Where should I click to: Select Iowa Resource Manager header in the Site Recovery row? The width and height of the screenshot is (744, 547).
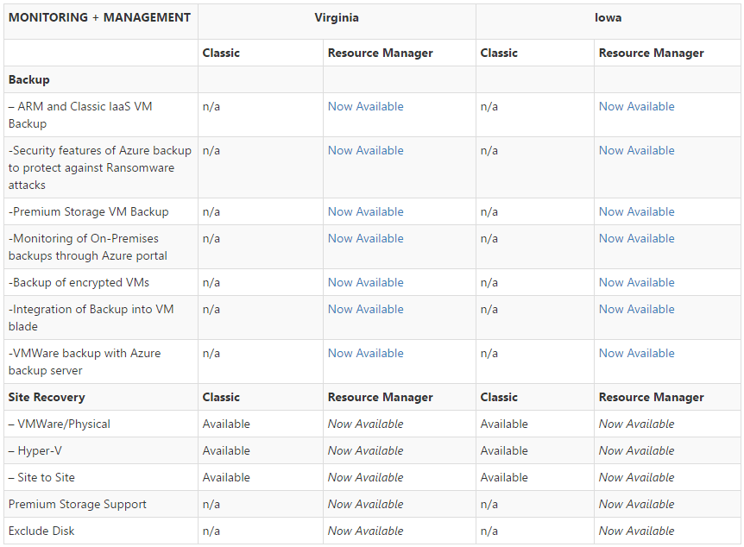(x=651, y=397)
